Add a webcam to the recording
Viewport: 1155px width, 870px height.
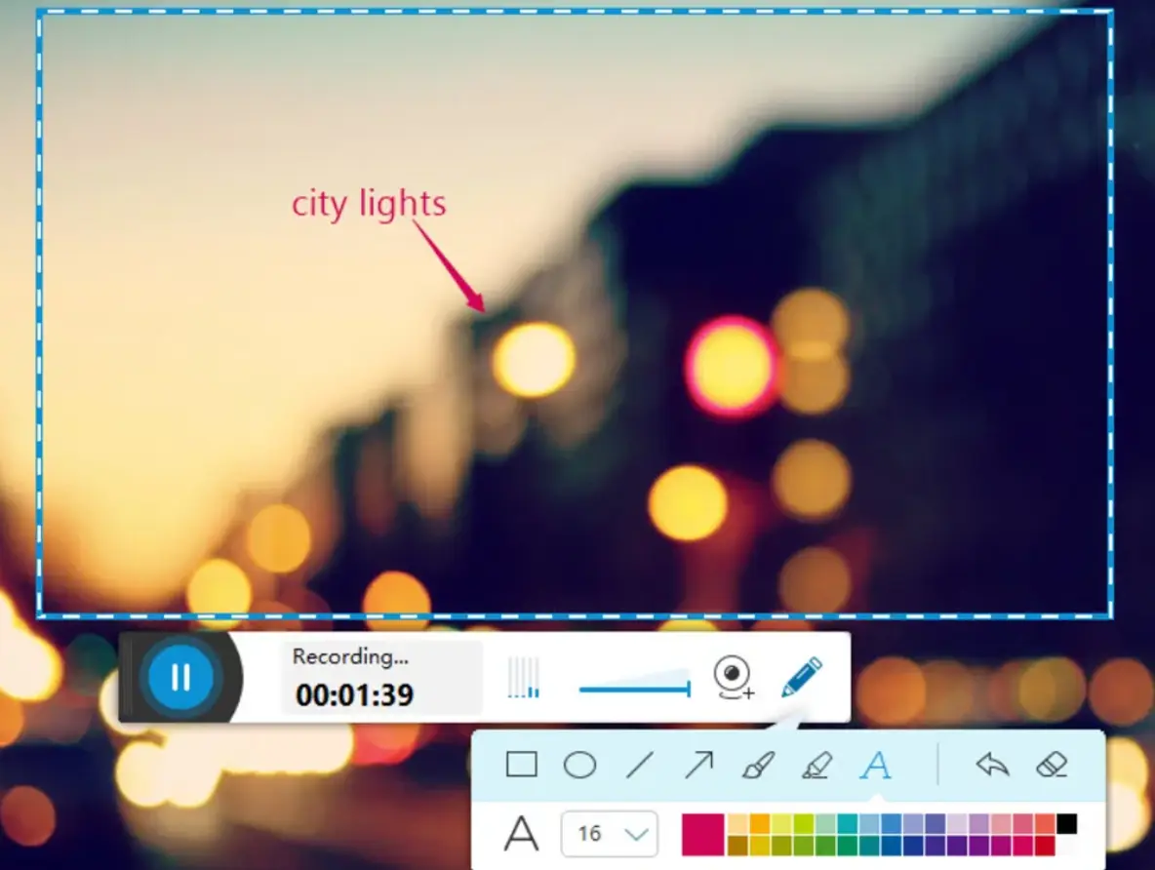click(x=734, y=677)
